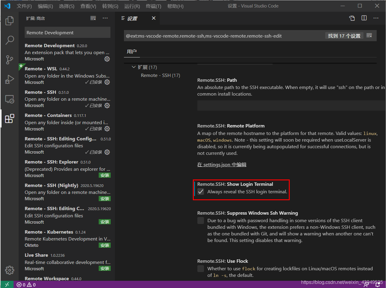Open Remote - Containers extension details

[67, 122]
